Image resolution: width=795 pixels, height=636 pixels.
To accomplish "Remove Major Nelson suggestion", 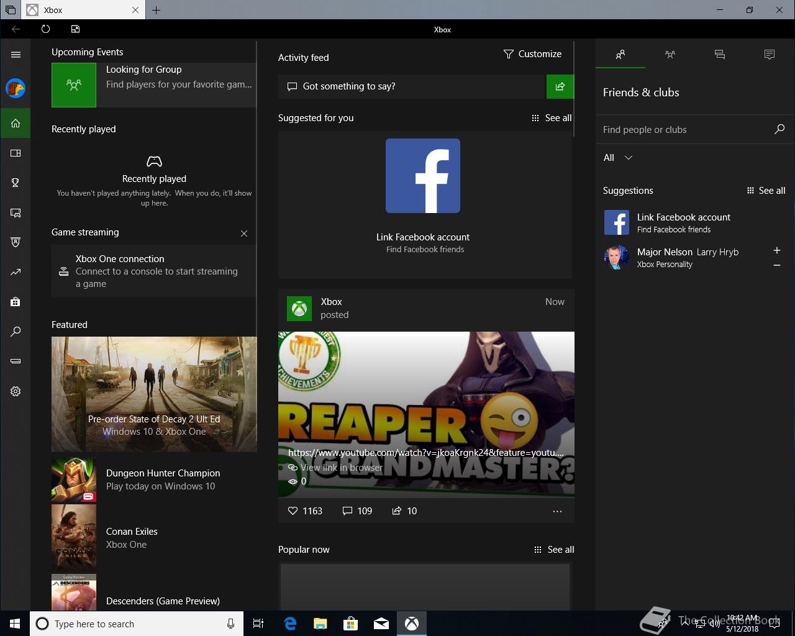I will coord(776,265).
